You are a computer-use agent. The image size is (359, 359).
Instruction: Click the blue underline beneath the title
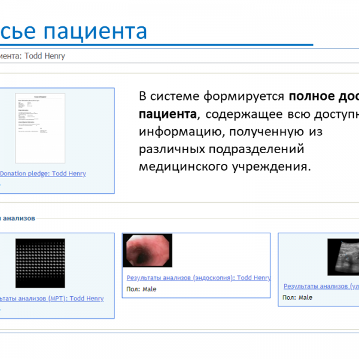(x=156, y=45)
